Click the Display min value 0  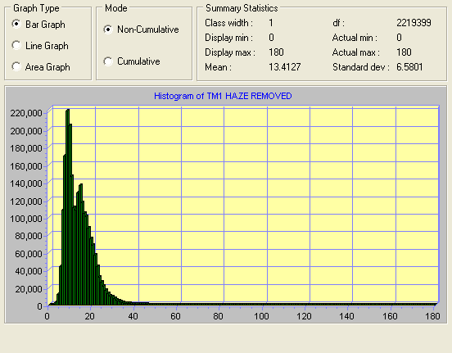click(x=271, y=38)
